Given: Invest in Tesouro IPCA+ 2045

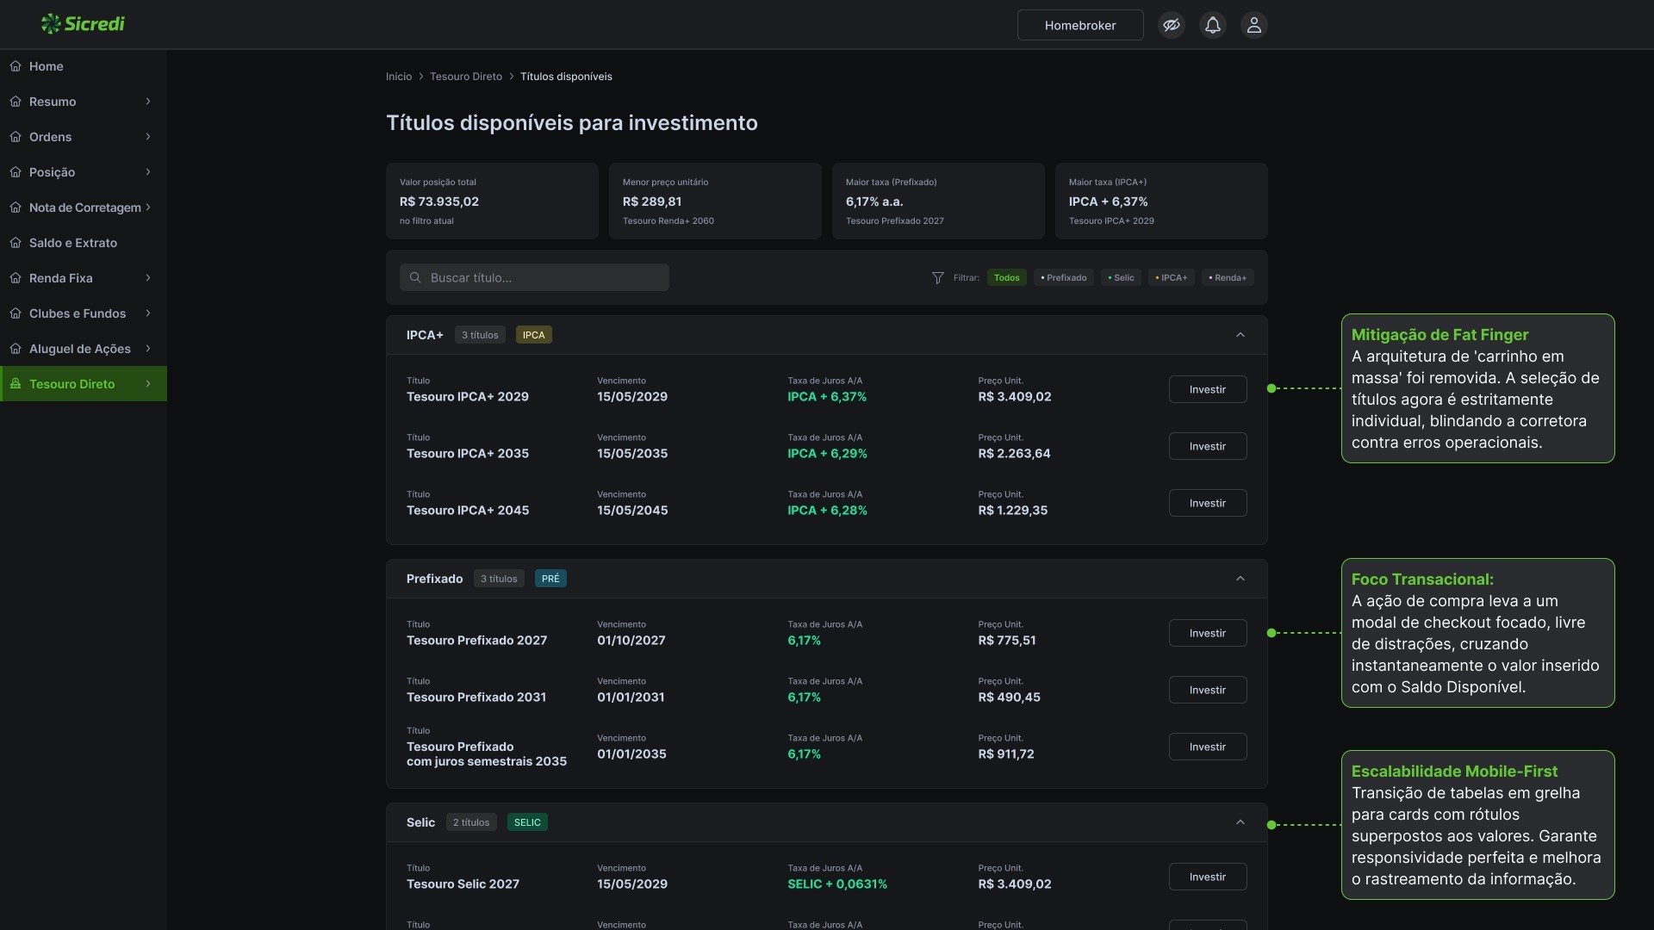Looking at the screenshot, I should coord(1208,503).
